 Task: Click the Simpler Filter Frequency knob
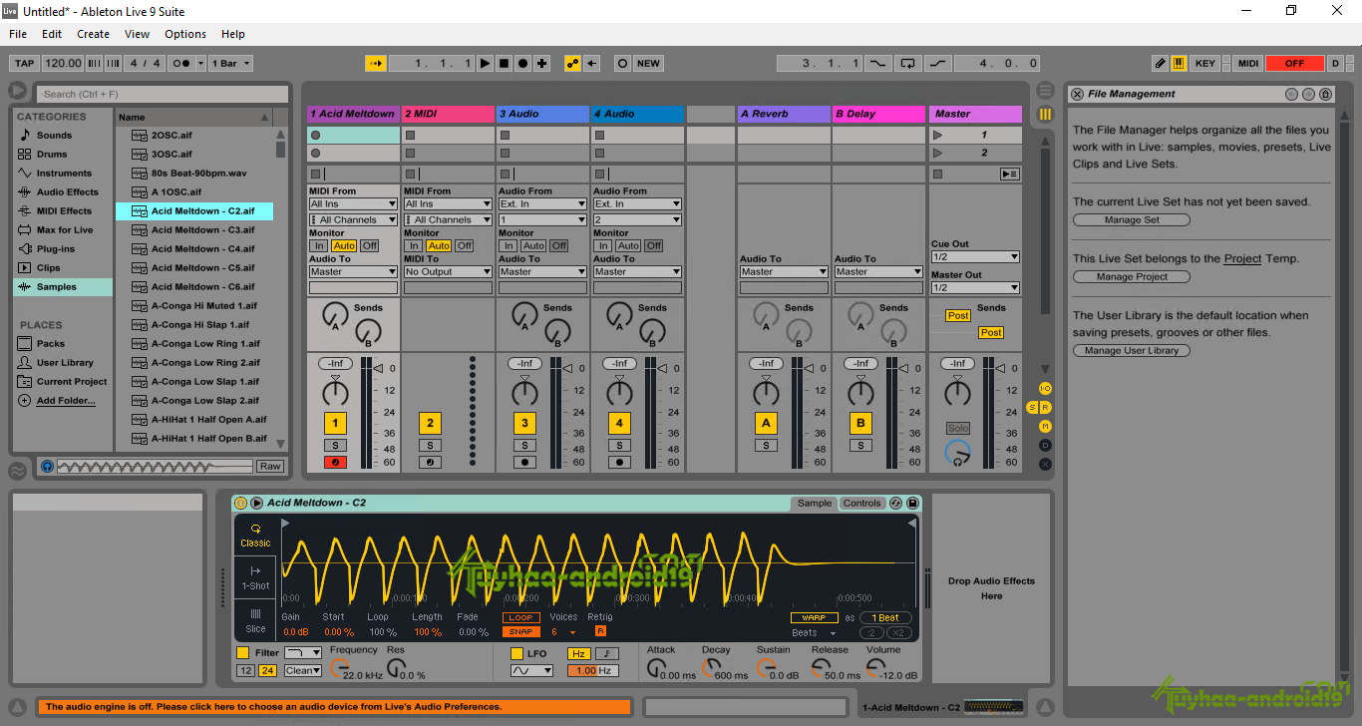click(x=342, y=665)
